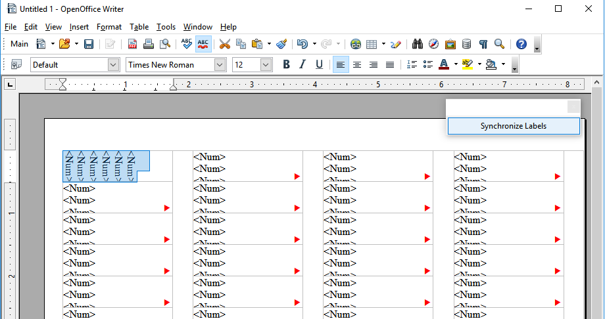Select Centered alignment
The image size is (605, 319).
pyautogui.click(x=357, y=64)
